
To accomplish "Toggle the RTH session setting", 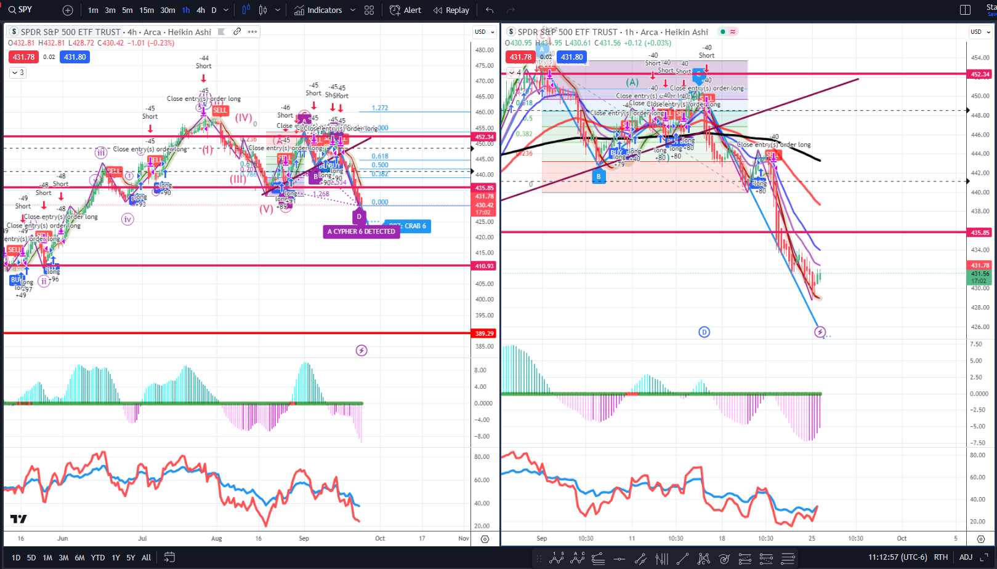I will pos(940,557).
